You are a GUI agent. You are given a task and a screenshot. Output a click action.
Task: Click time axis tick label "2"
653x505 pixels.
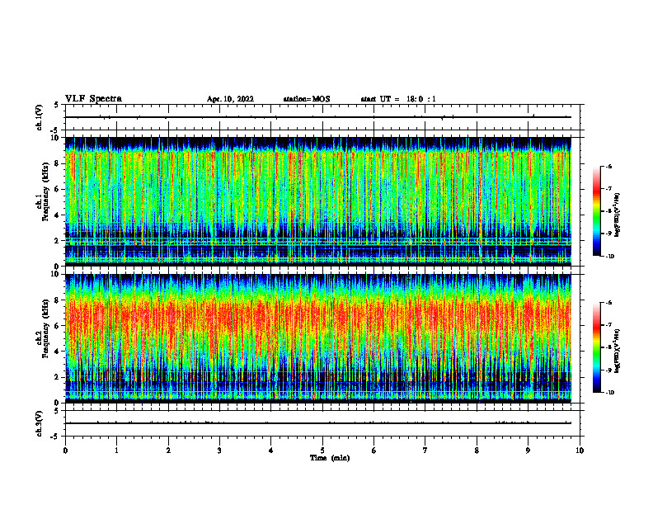pos(168,451)
